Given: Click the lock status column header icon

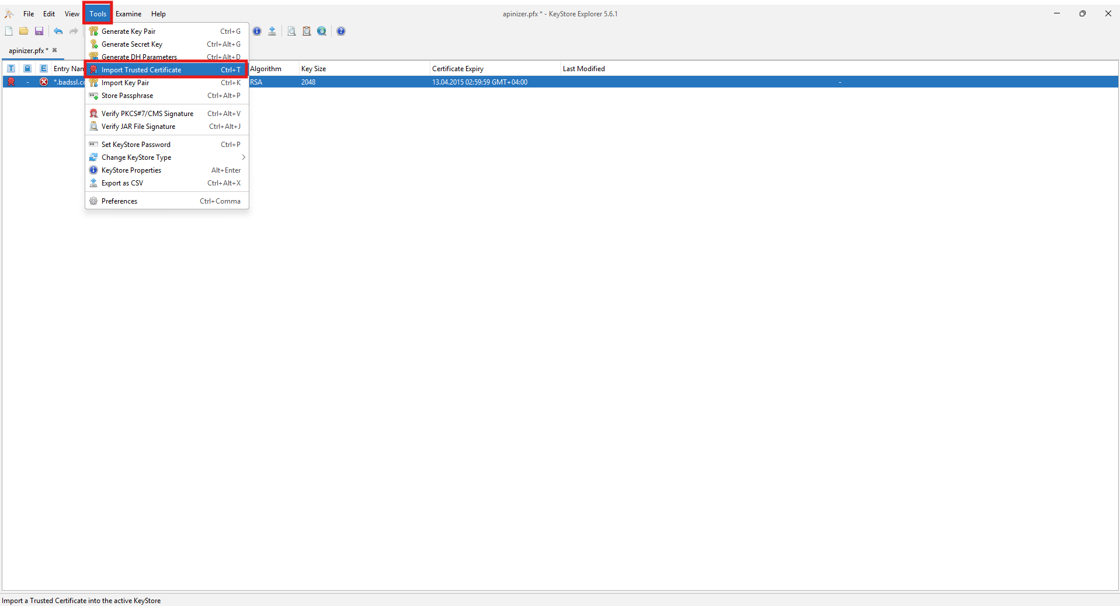Looking at the screenshot, I should pos(27,69).
